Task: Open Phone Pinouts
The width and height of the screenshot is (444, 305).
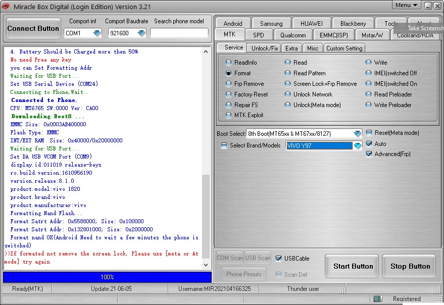Action: click(x=244, y=274)
